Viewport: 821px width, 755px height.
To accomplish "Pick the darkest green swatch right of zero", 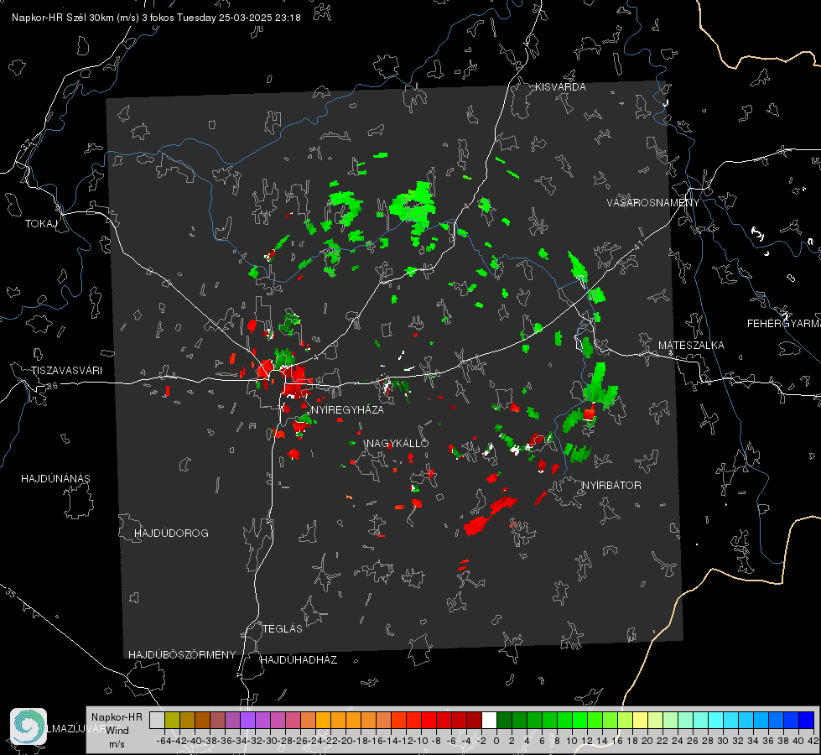I will coord(504,720).
